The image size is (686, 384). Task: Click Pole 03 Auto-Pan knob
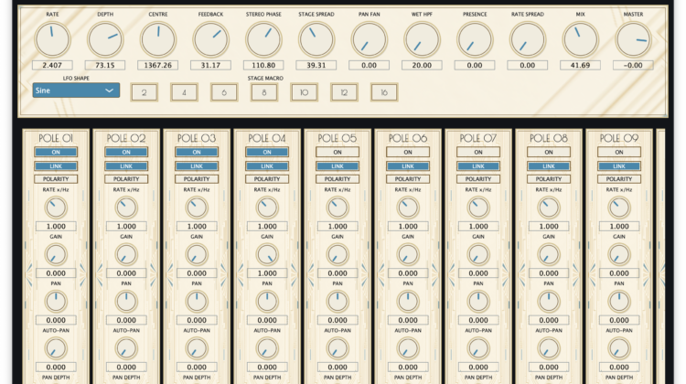point(197,348)
